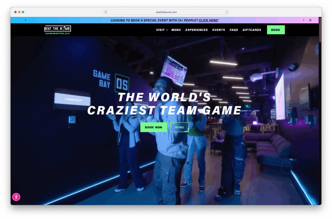Open the accessibility widget icon

click(16, 197)
